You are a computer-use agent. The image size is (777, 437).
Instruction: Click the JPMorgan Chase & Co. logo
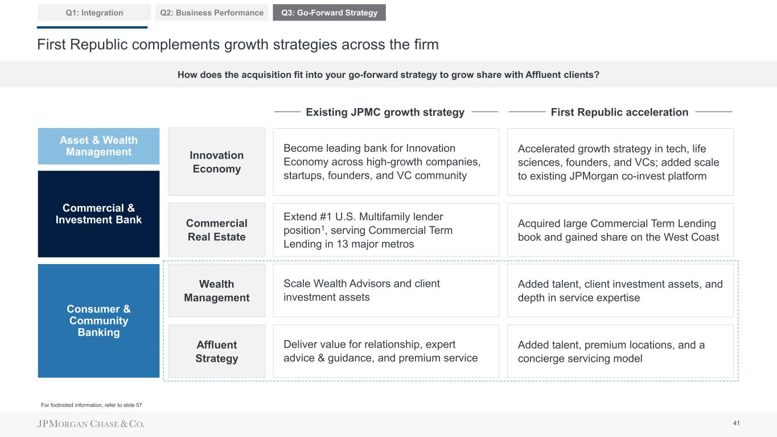pos(91,424)
